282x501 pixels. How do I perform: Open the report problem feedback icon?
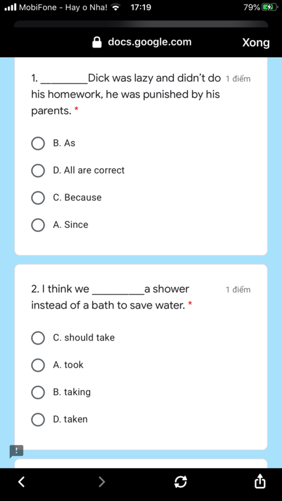coord(17,451)
